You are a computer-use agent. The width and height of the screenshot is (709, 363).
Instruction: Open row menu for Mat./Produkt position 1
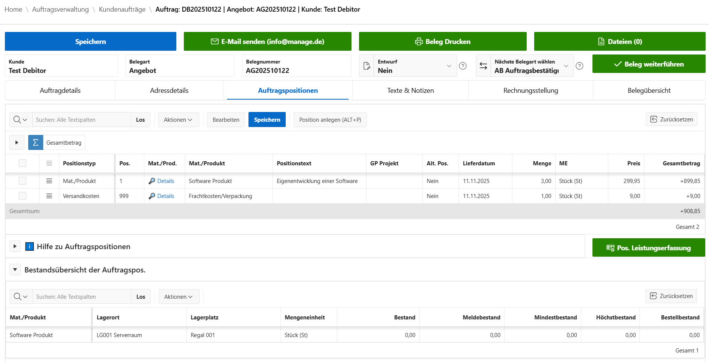49,181
